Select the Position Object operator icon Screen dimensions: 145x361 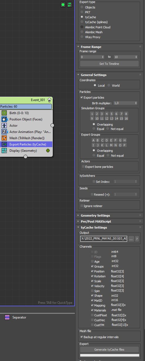[4, 119]
